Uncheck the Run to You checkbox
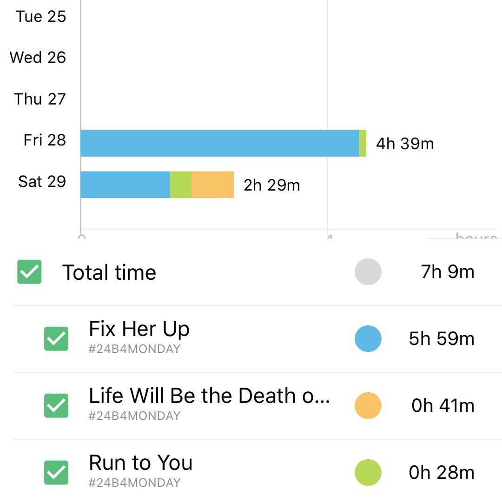Viewport: 502px width, 502px height. point(56,473)
